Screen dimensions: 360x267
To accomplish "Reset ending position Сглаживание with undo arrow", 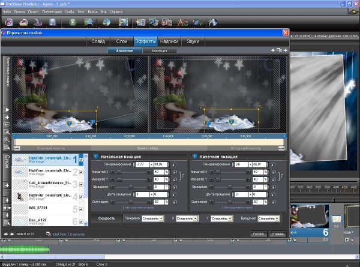I will (x=274, y=202).
